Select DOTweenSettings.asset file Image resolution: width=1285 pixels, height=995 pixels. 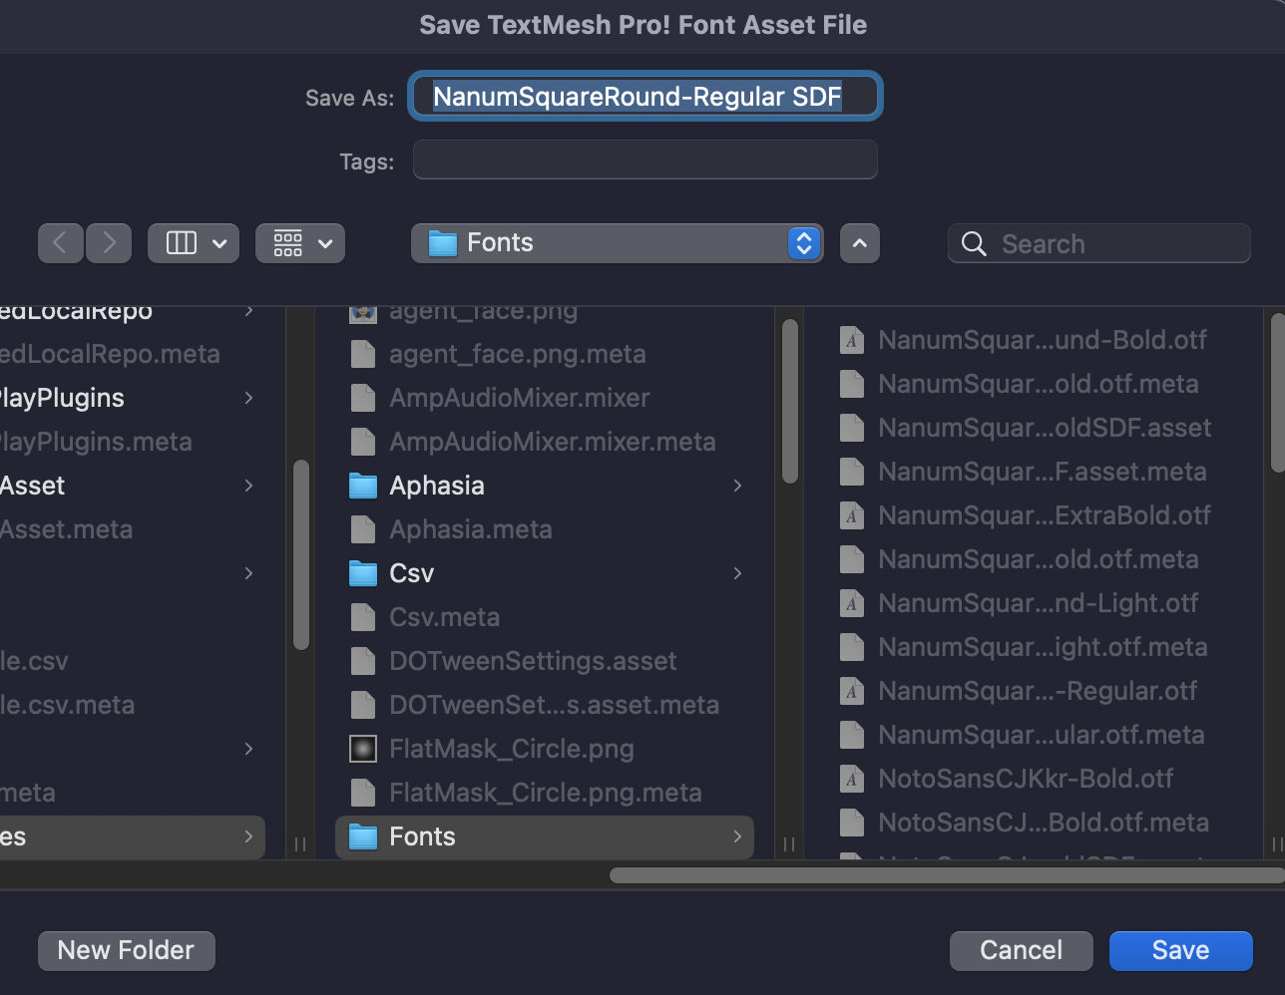(x=545, y=661)
